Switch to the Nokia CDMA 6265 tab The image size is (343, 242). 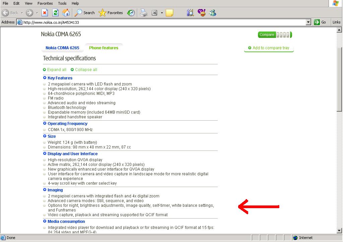(x=62, y=48)
